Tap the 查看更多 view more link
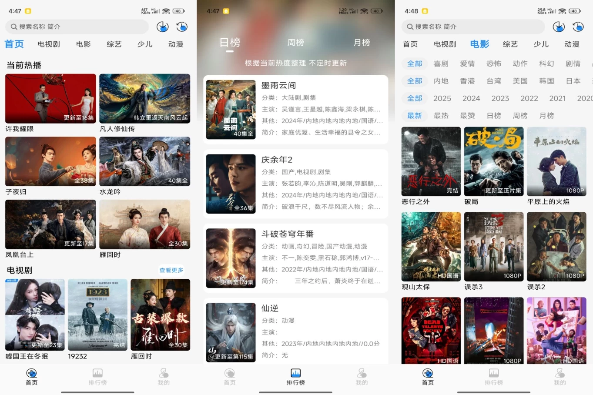 tap(171, 270)
